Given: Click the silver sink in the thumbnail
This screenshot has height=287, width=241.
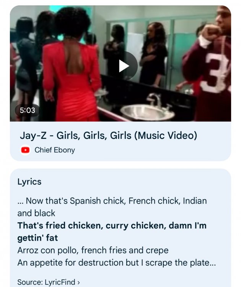Looking at the screenshot, I should click(x=147, y=112).
